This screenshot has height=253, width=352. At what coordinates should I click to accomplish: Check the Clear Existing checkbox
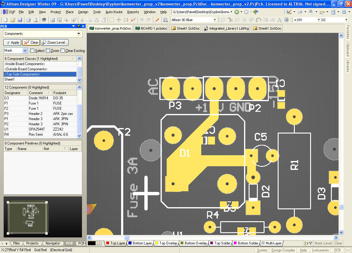point(63,51)
